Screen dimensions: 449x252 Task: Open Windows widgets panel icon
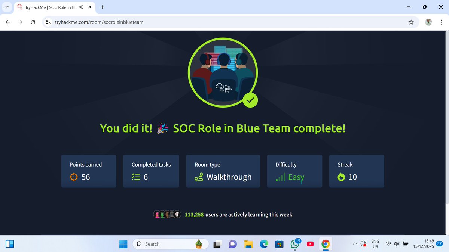click(x=10, y=244)
